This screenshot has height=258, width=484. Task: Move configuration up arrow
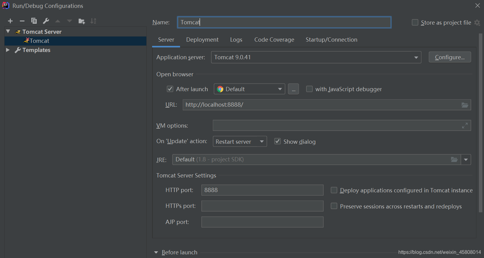pyautogui.click(x=58, y=21)
